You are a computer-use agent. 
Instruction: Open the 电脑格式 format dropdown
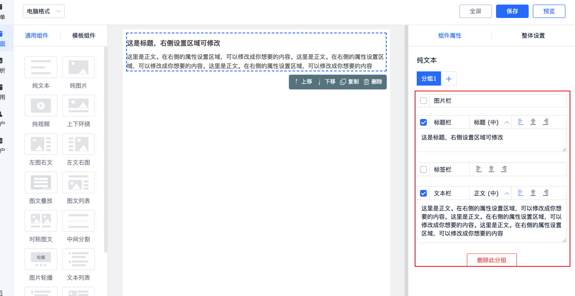click(44, 11)
